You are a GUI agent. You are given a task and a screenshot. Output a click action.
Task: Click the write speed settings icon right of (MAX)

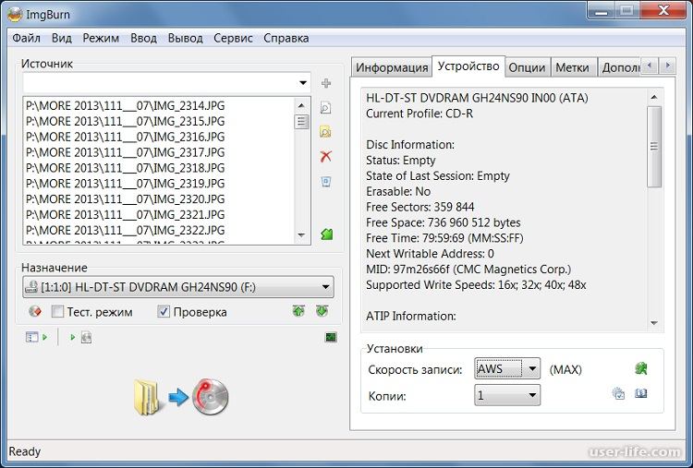[640, 368]
